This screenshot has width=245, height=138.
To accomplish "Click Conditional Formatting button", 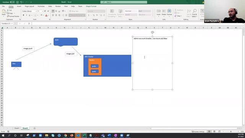I will (x=112, y=13).
